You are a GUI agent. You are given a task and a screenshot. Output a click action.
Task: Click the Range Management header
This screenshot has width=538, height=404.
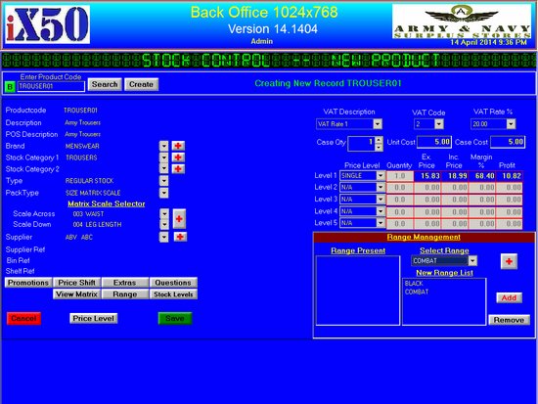424,237
